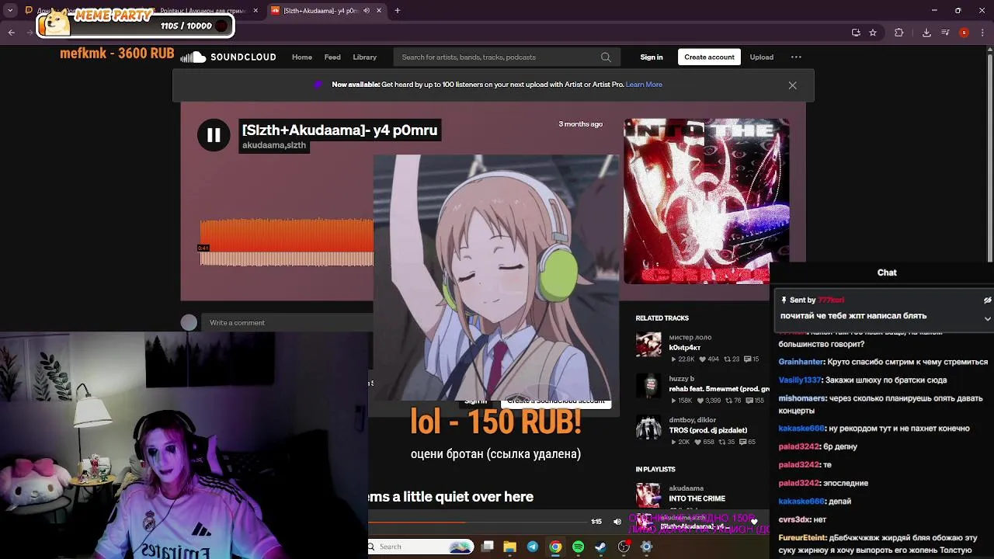Open Telegram from the taskbar

click(533, 547)
